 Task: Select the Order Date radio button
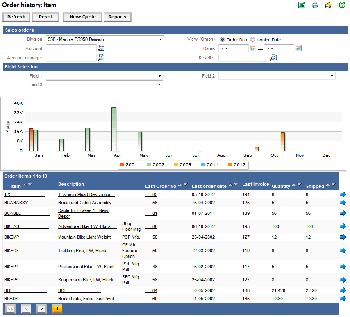point(223,40)
